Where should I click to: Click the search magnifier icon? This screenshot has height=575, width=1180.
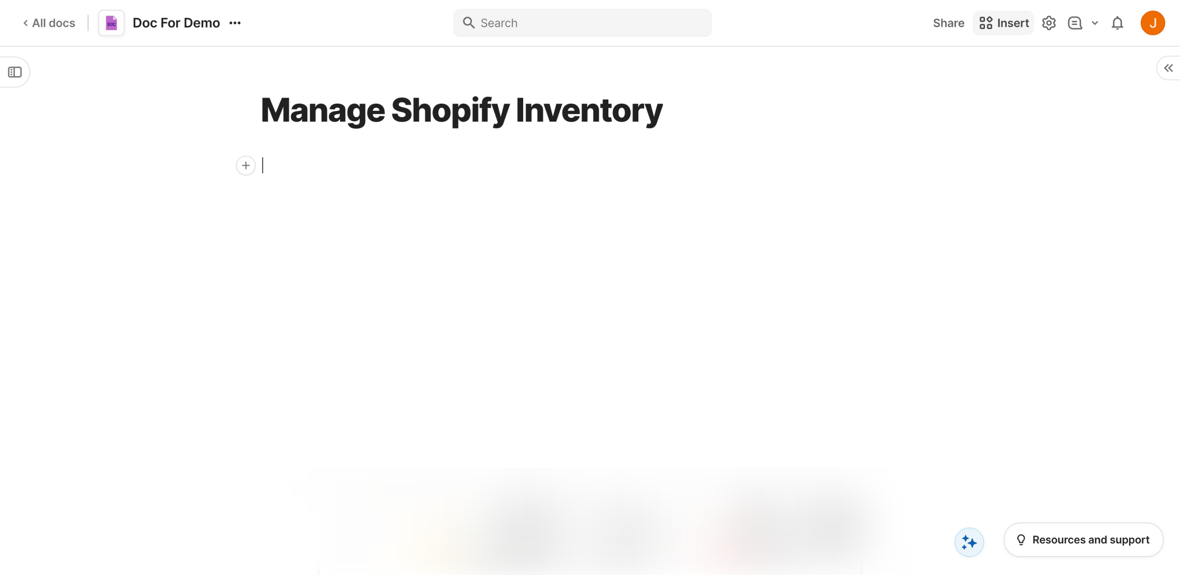click(469, 23)
